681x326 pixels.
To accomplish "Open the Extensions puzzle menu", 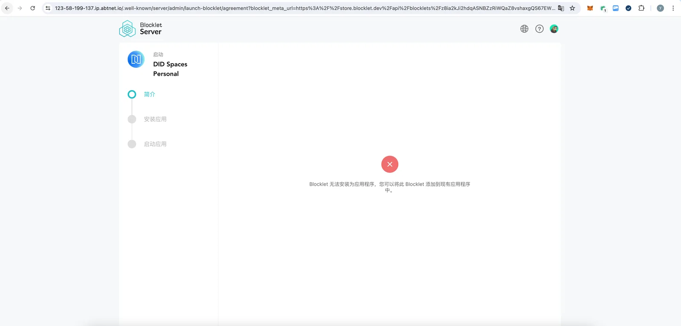I will click(641, 8).
